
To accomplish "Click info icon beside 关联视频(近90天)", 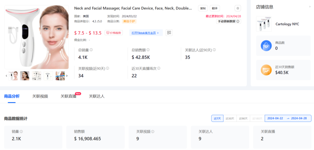I will coord(108,68).
